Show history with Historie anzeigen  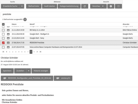click(x=41, y=71)
